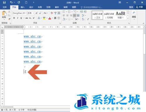Open the Asian layout icon in paragraph group
The height and width of the screenshot is (112, 146).
[x=76, y=19]
